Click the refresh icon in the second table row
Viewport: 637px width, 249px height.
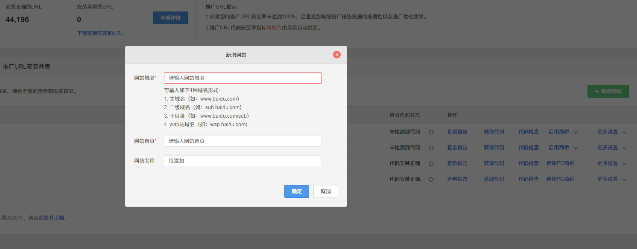point(431,148)
